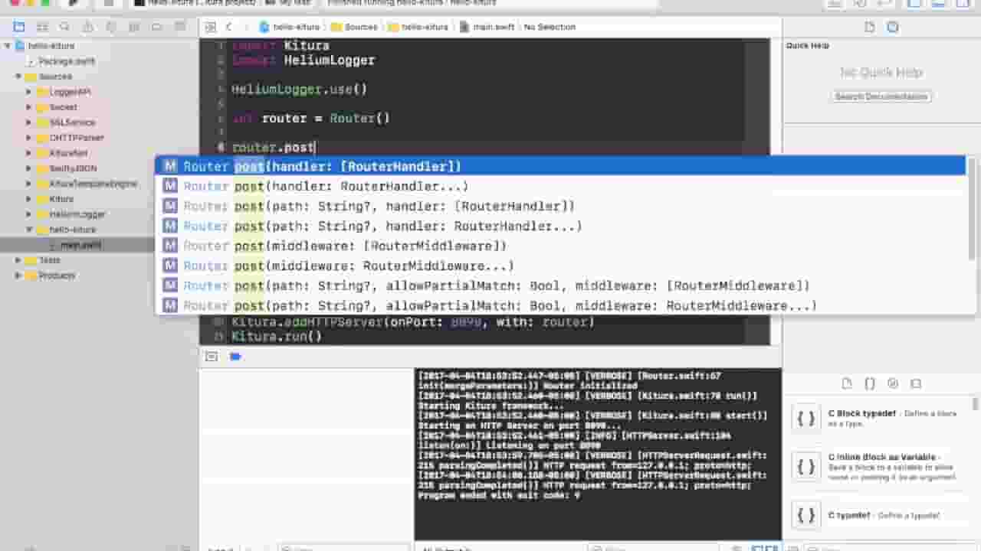Collapse the hello-kitura project root
This screenshot has width=981, height=551.
[x=8, y=46]
